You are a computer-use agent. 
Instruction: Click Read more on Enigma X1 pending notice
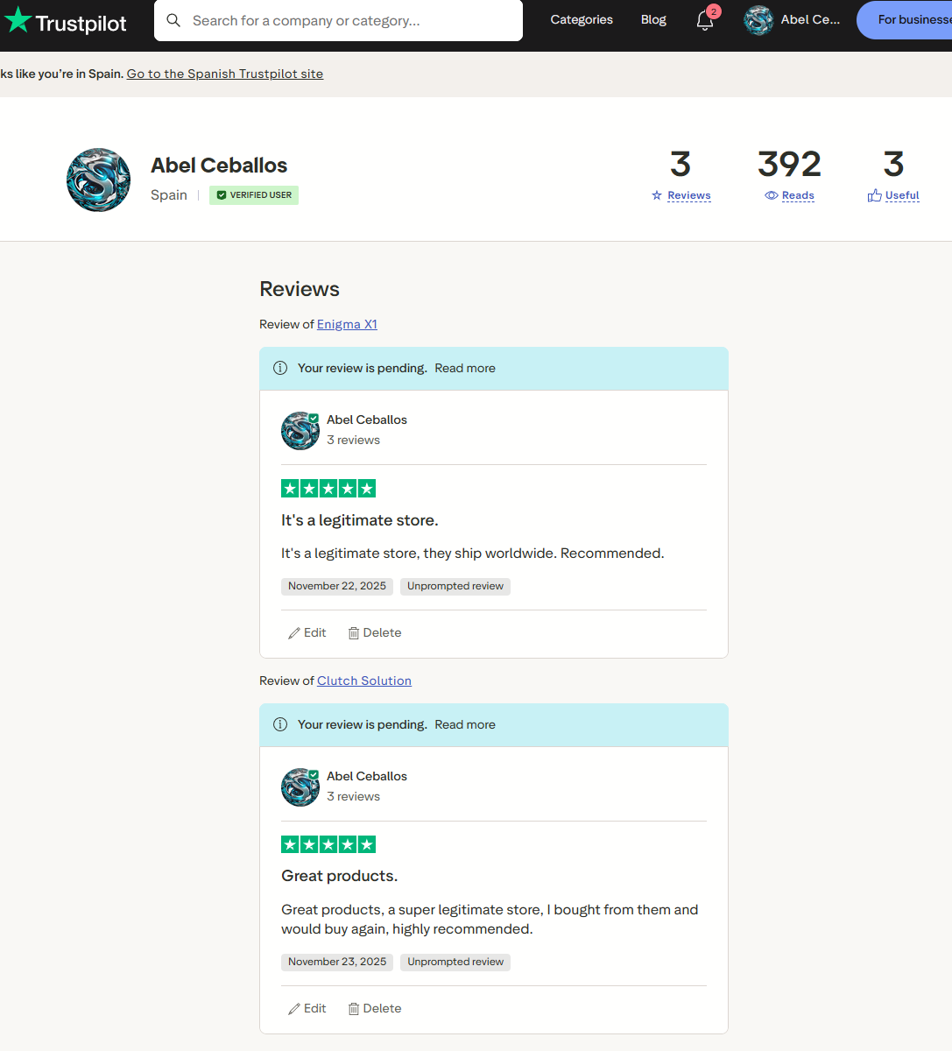465,368
